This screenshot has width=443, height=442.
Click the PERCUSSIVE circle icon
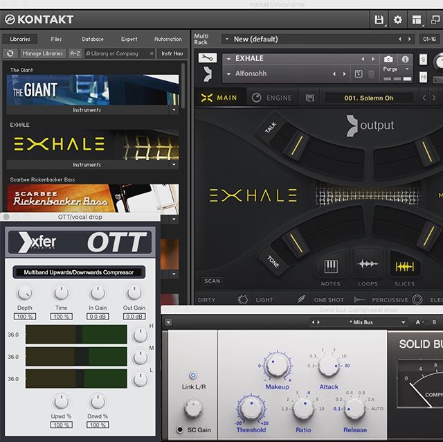tap(417, 299)
